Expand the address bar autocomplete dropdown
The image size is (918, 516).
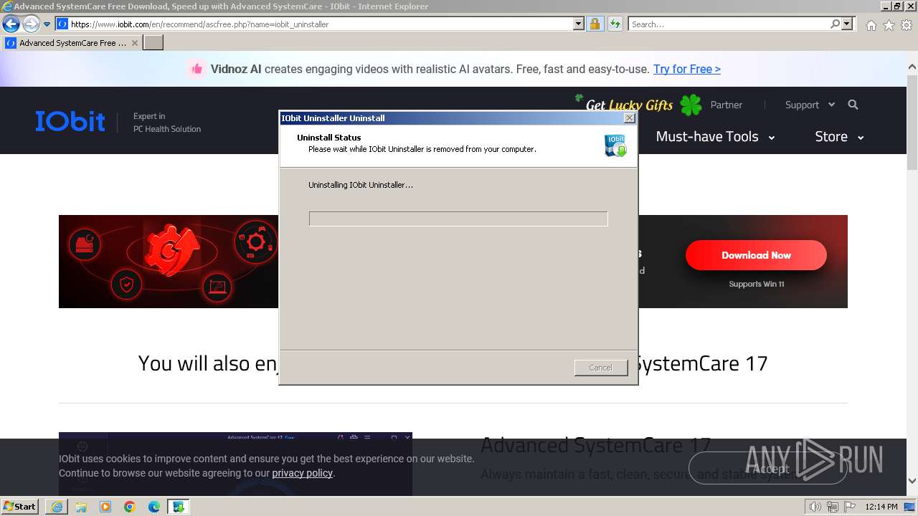(579, 24)
